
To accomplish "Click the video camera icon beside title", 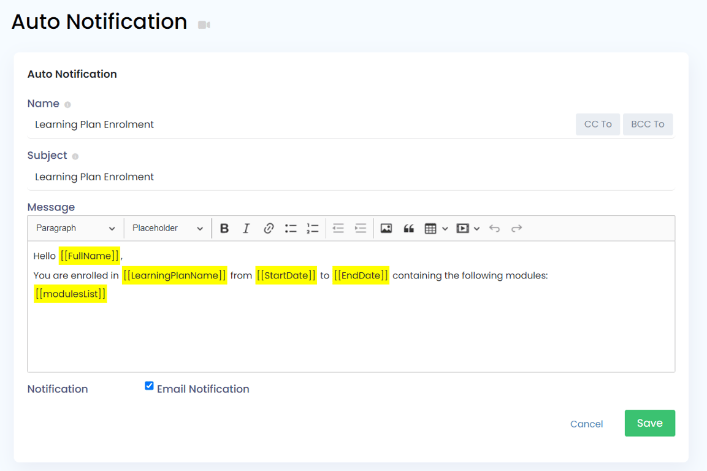I will point(204,25).
